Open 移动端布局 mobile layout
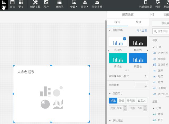Screen dimensions: 169x124 (x=146, y=4)
